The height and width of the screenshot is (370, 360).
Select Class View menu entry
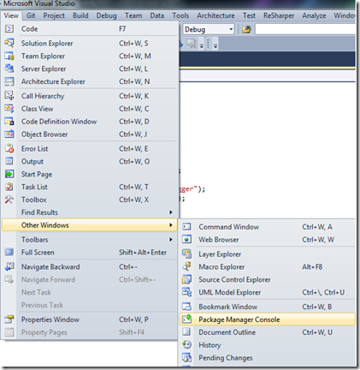click(x=90, y=109)
